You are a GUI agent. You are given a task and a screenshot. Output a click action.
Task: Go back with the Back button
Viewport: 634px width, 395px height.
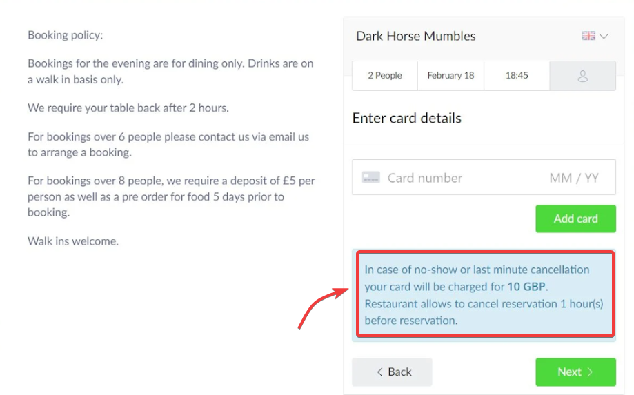pyautogui.click(x=392, y=372)
